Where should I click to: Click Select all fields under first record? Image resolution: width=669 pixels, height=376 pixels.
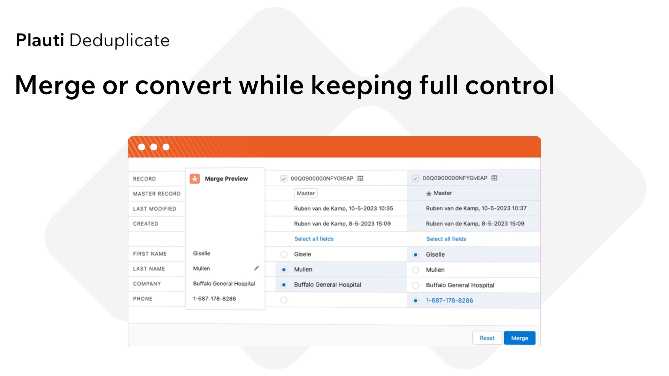point(314,239)
